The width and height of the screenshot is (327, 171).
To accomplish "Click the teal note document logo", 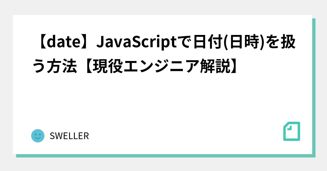I will point(292,131).
